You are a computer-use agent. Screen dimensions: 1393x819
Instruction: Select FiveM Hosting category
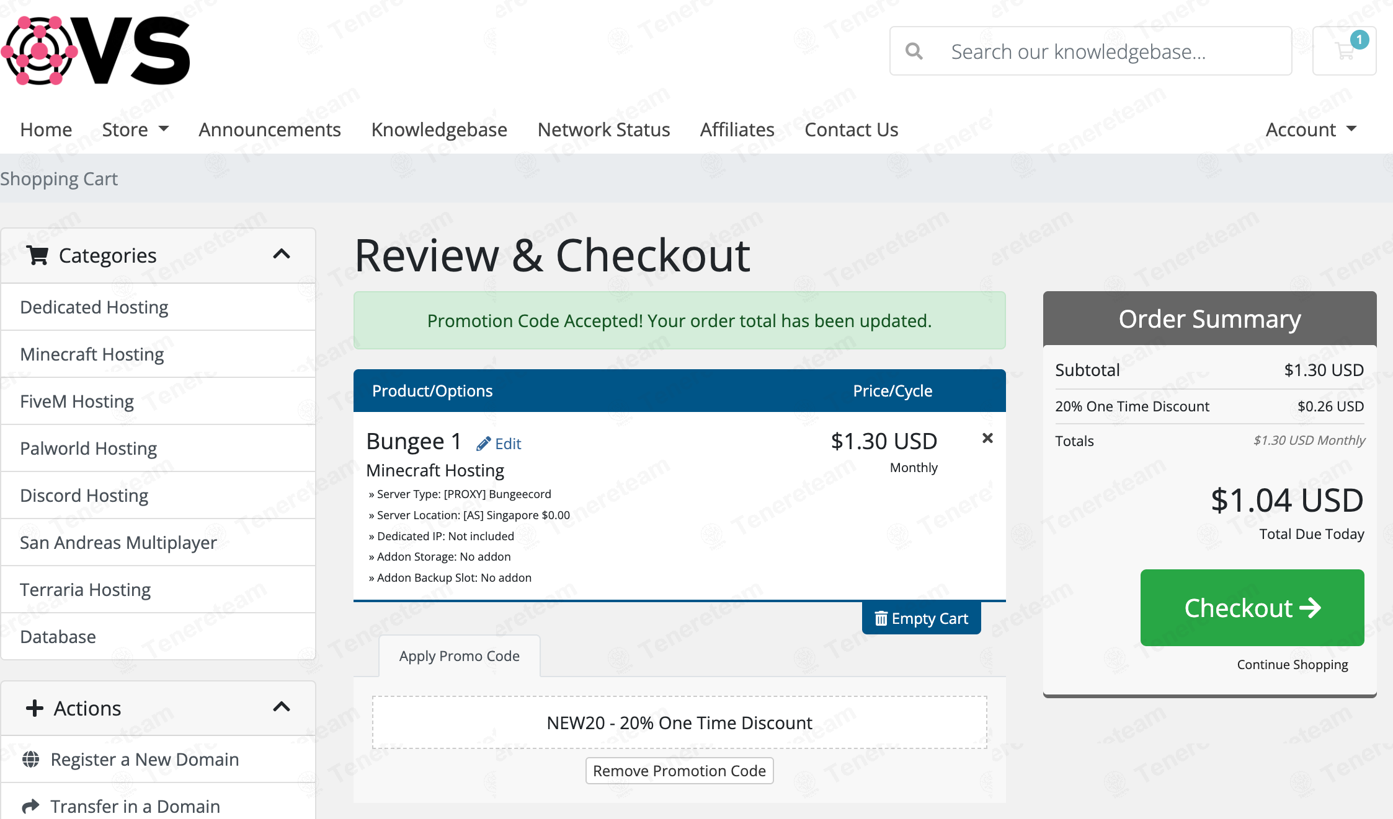click(158, 401)
